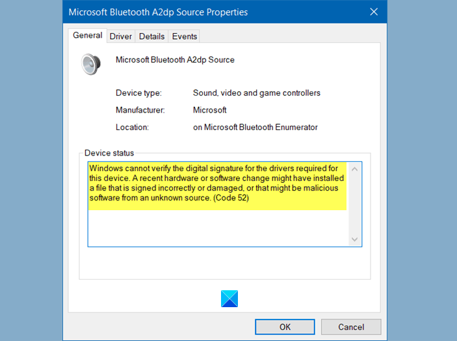This screenshot has height=341, width=457.
Task: Click the dialog title bar text
Action: [x=158, y=12]
